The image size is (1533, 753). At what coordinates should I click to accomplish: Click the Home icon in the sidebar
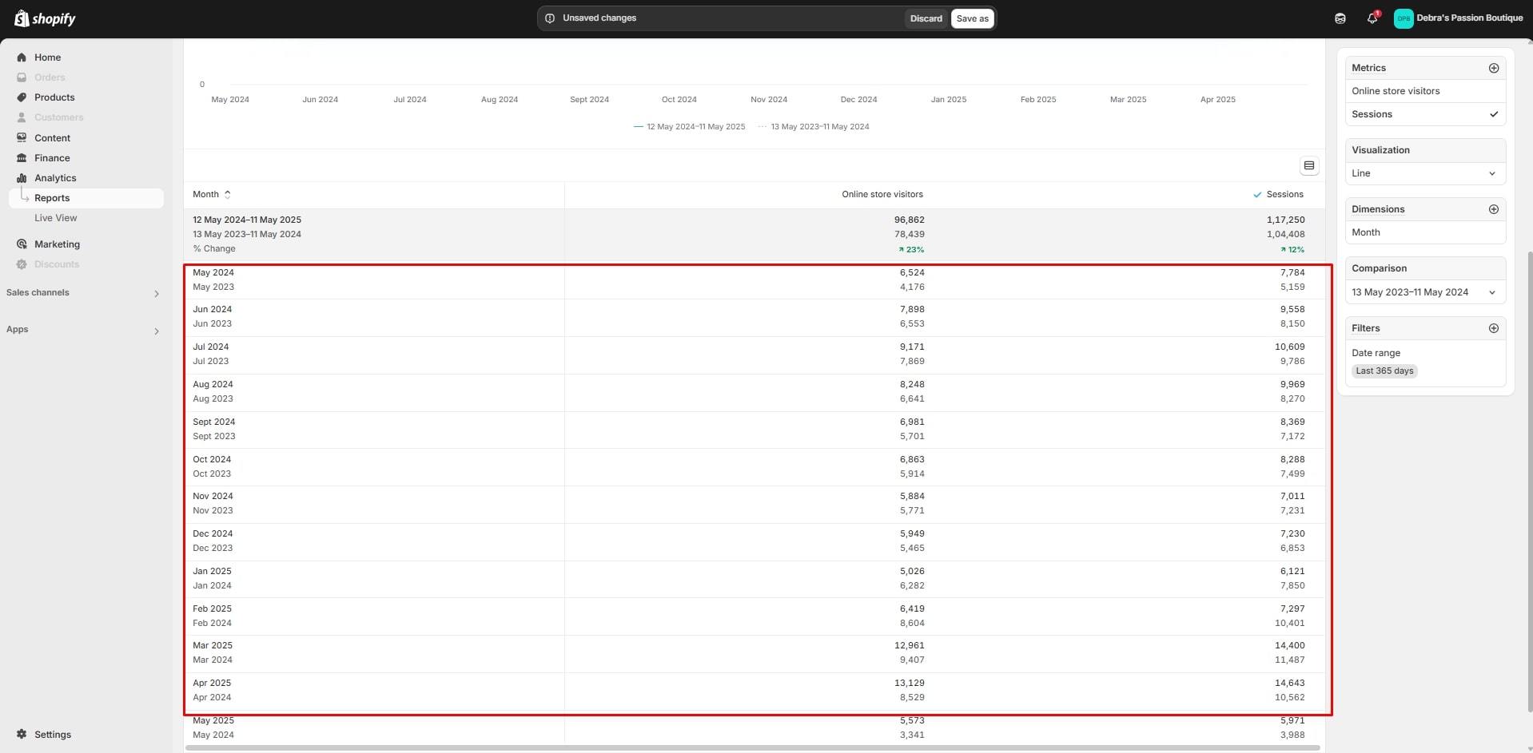coord(22,57)
